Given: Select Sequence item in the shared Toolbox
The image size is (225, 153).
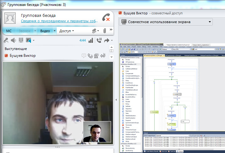Looking at the screenshot, I should pos(128,109).
